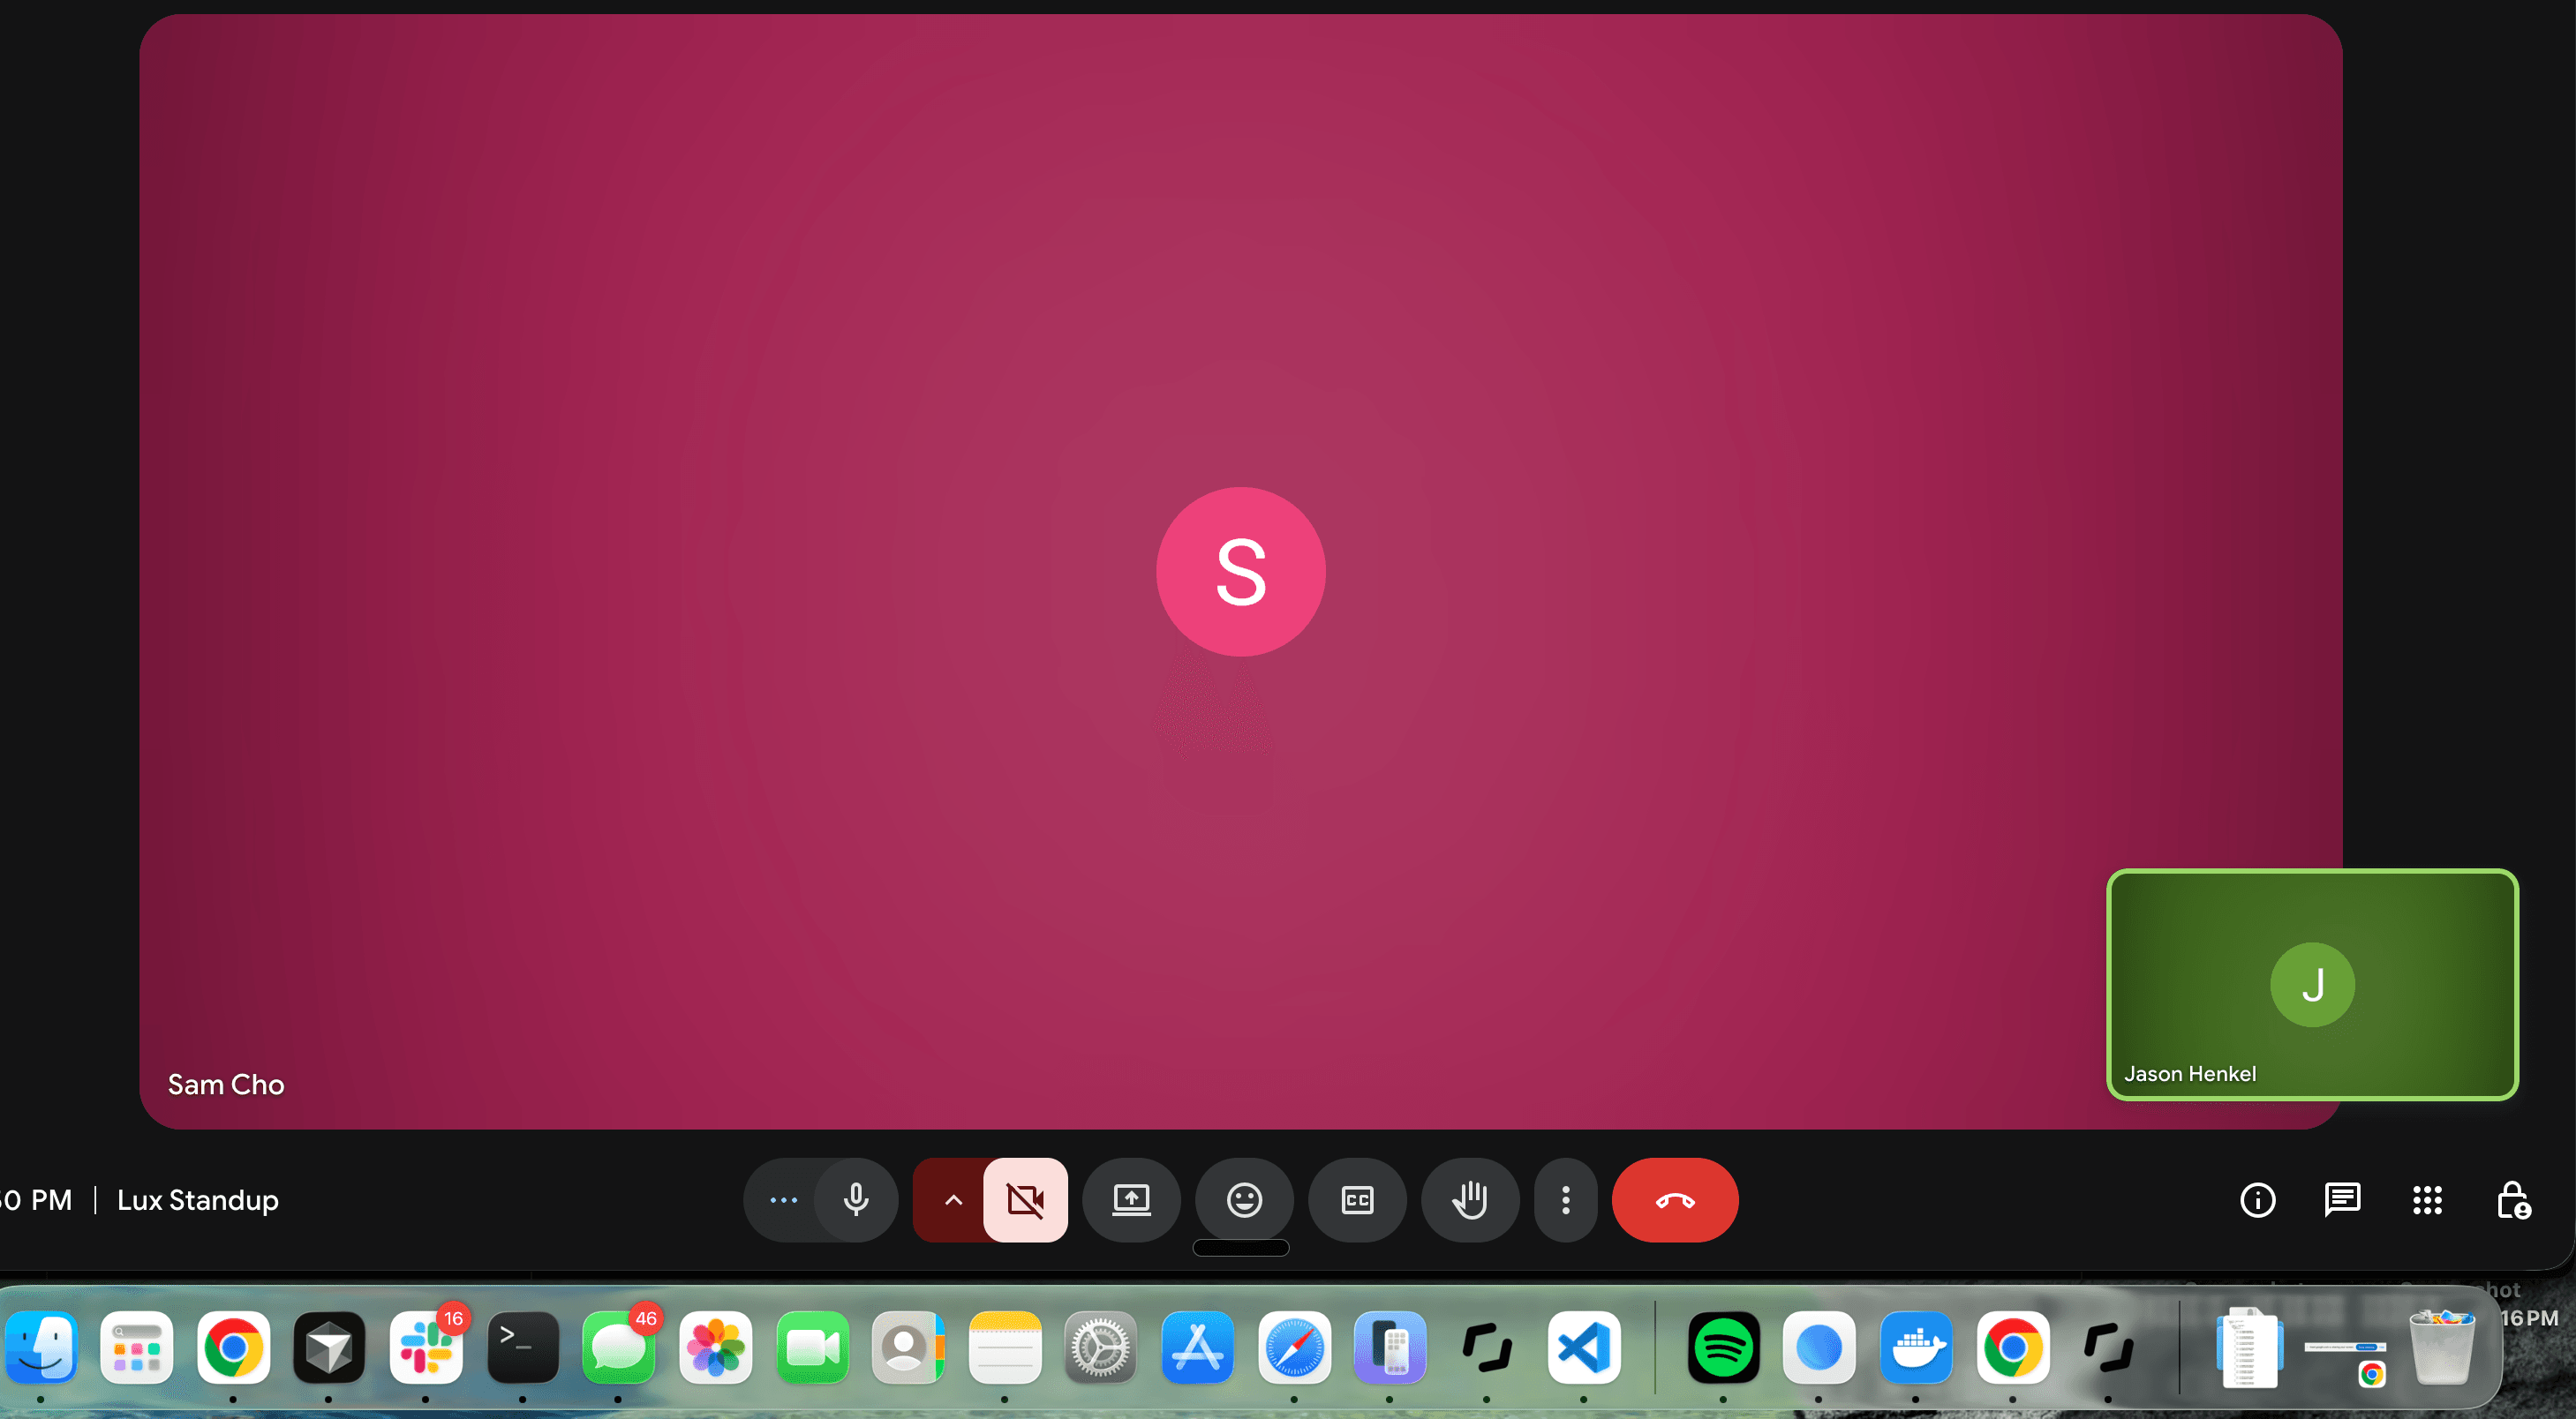Open the activities grid panel
2576x1419 pixels.
(x=2427, y=1199)
